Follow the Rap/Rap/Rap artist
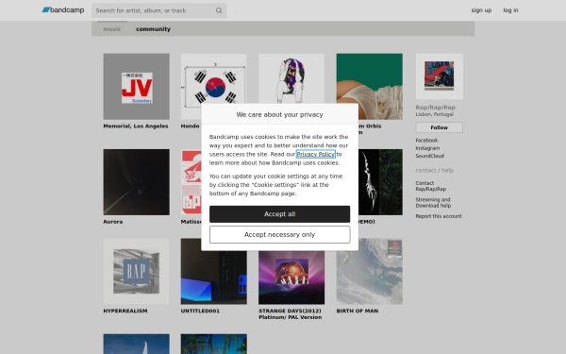The image size is (566, 354). (x=439, y=127)
